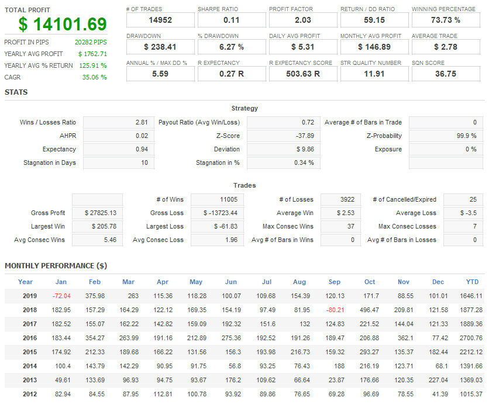Select the November 2016 value 362.1

[405, 338]
